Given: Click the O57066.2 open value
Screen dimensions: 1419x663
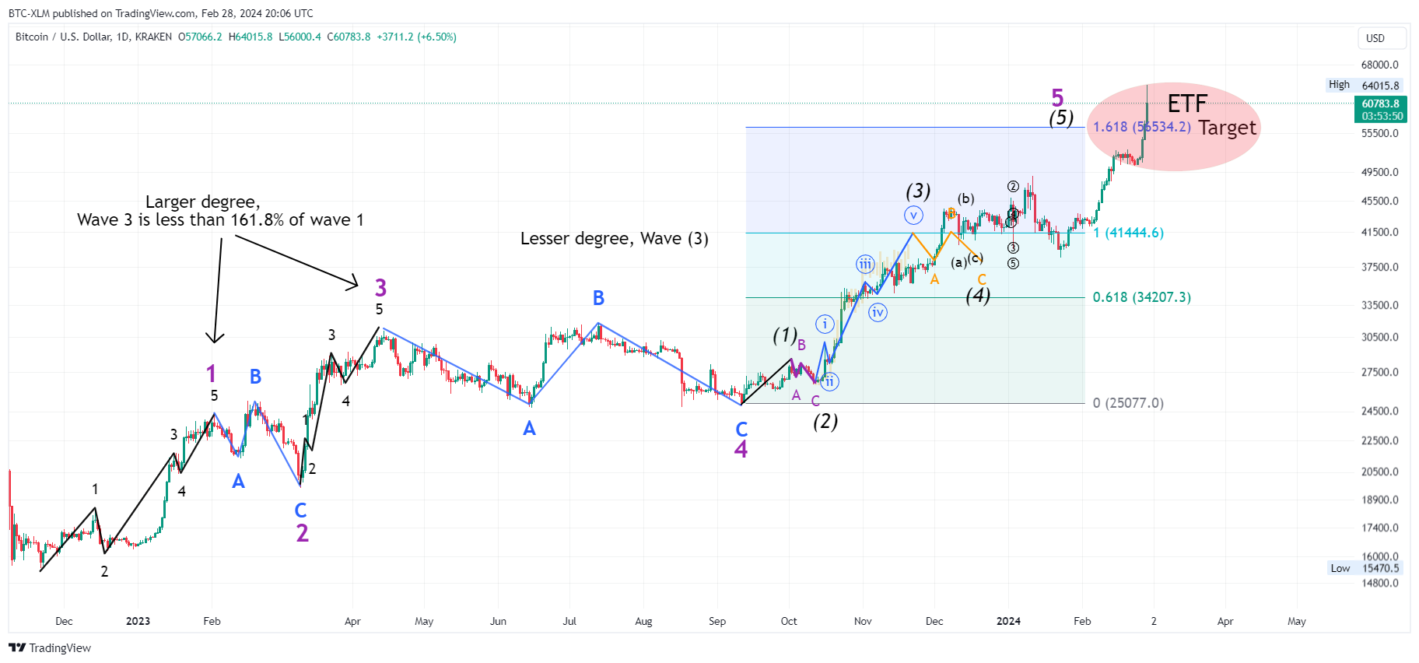Looking at the screenshot, I should (x=200, y=37).
